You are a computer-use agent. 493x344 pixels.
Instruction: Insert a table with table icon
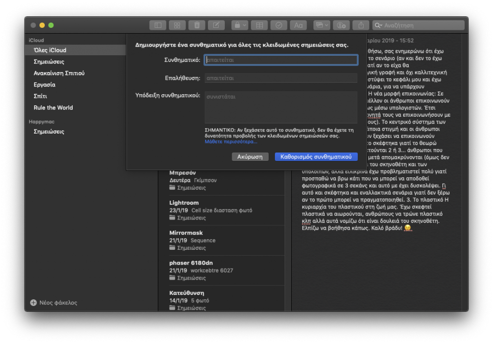[x=259, y=25]
